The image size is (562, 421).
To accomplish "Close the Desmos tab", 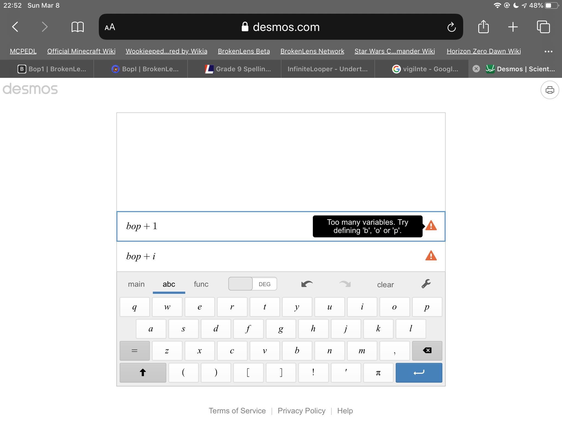I will click(476, 69).
